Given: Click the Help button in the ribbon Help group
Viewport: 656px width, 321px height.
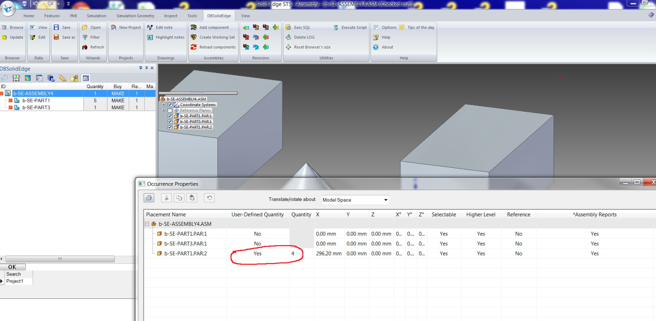Looking at the screenshot, I should pos(382,37).
